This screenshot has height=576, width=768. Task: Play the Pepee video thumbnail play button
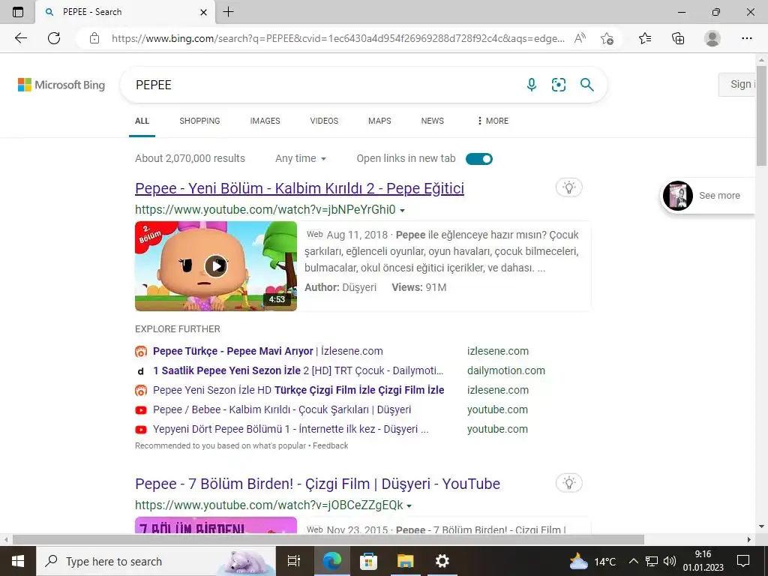(x=216, y=266)
